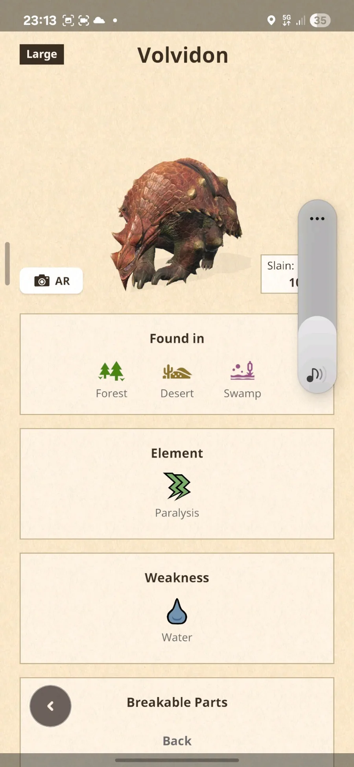Tap the camera icon in AR button
The image size is (354, 767).
pos(42,281)
